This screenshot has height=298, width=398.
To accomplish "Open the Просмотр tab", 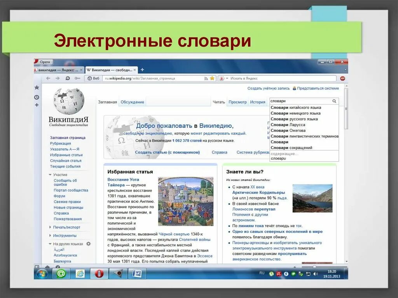I will click(x=237, y=102).
